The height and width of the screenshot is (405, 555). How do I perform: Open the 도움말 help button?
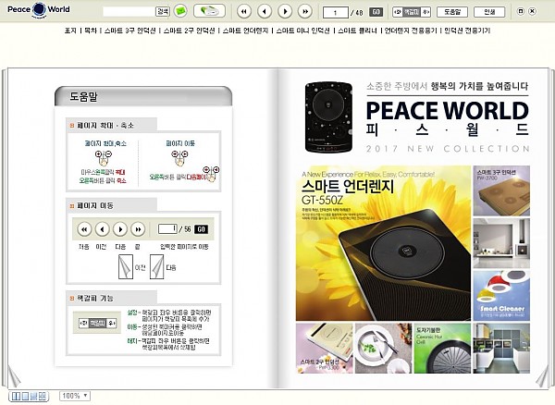click(452, 12)
